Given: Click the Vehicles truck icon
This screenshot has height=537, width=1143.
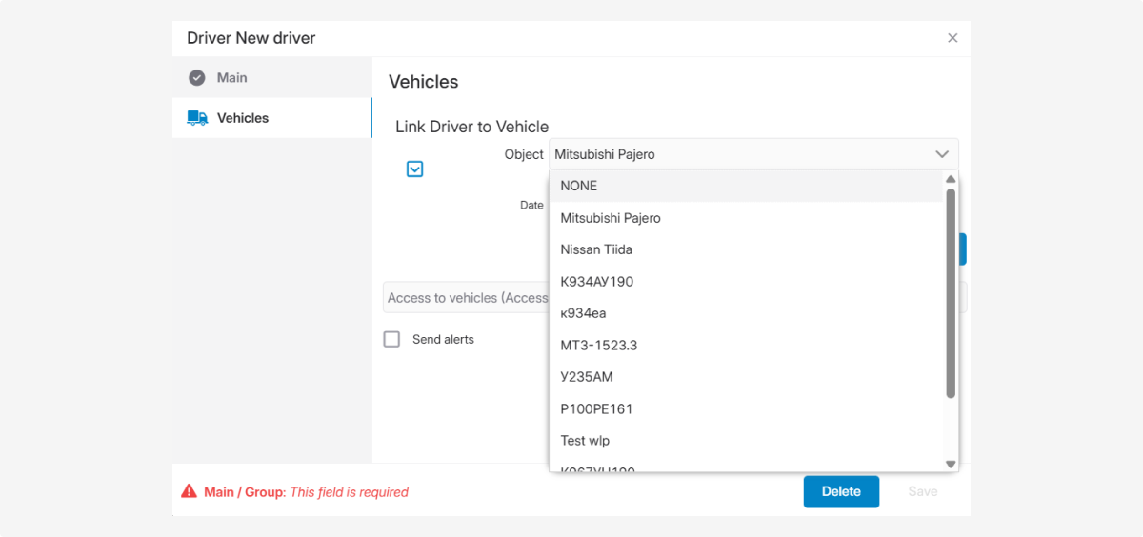Looking at the screenshot, I should coord(197,118).
